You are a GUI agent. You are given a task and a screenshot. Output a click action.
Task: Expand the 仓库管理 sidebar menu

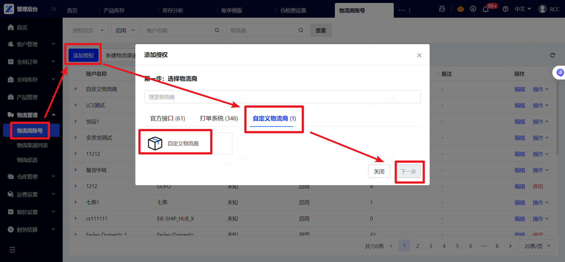[31, 177]
